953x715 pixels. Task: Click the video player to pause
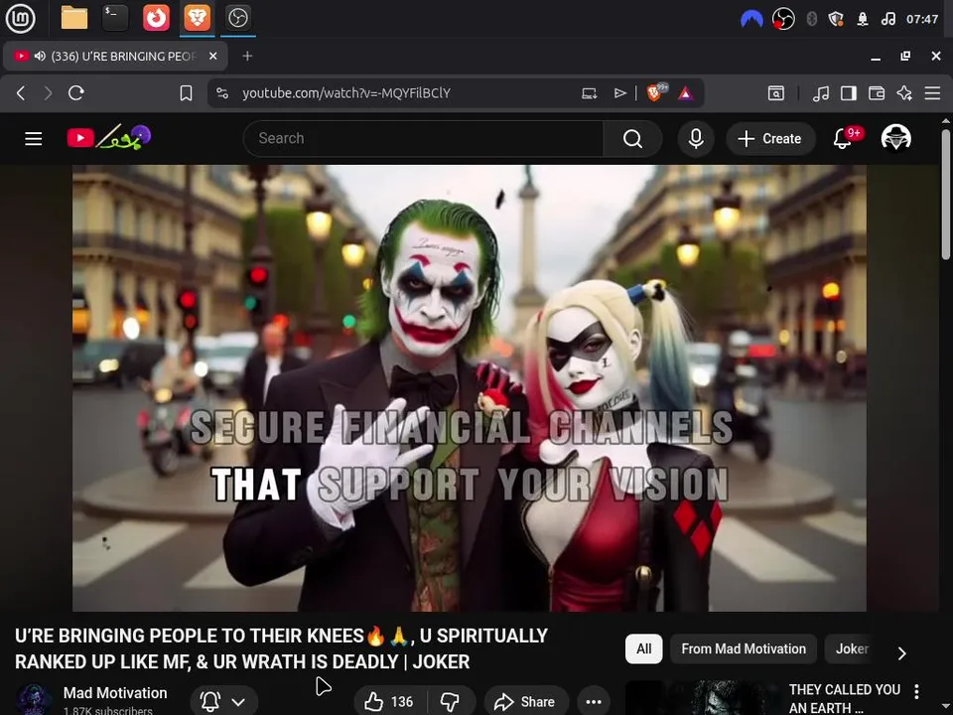pyautogui.click(x=470, y=388)
